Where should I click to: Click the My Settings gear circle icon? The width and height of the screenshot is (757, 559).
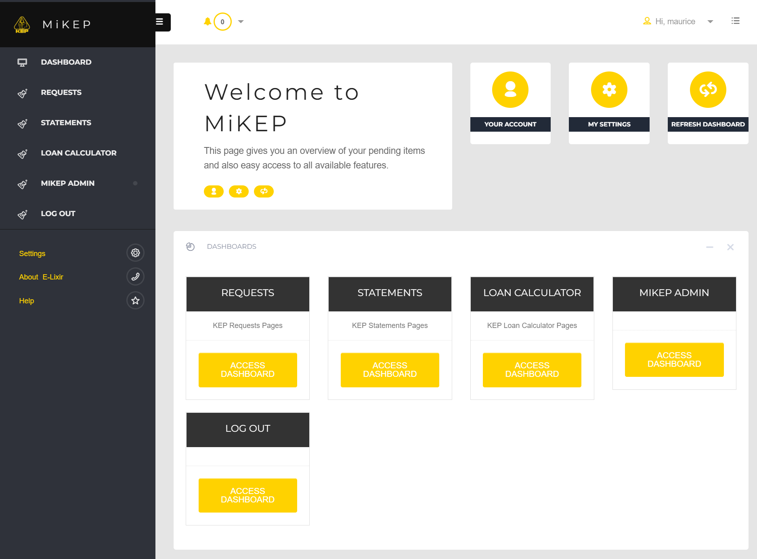[x=609, y=90]
